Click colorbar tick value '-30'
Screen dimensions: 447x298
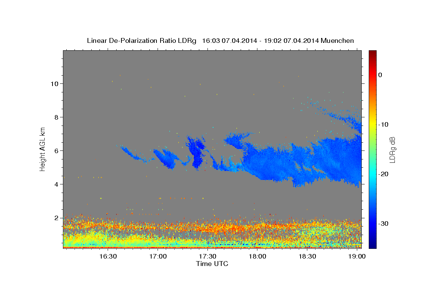[384, 223]
